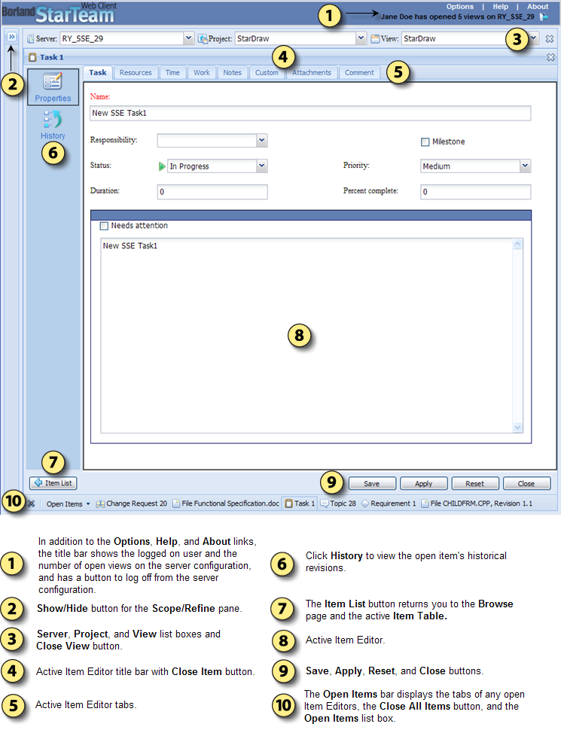
Task: Switch to Requirement 1 open item
Action: (x=389, y=503)
